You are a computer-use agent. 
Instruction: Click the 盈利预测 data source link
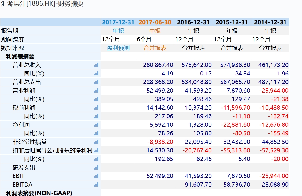pyautogui.click(x=118, y=48)
